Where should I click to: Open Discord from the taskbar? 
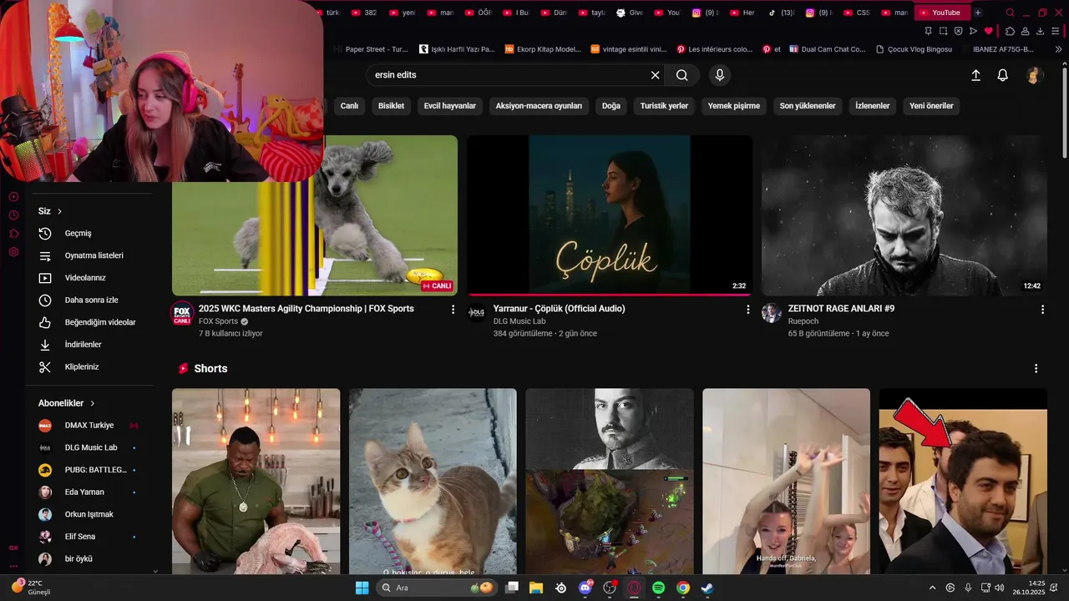[585, 588]
